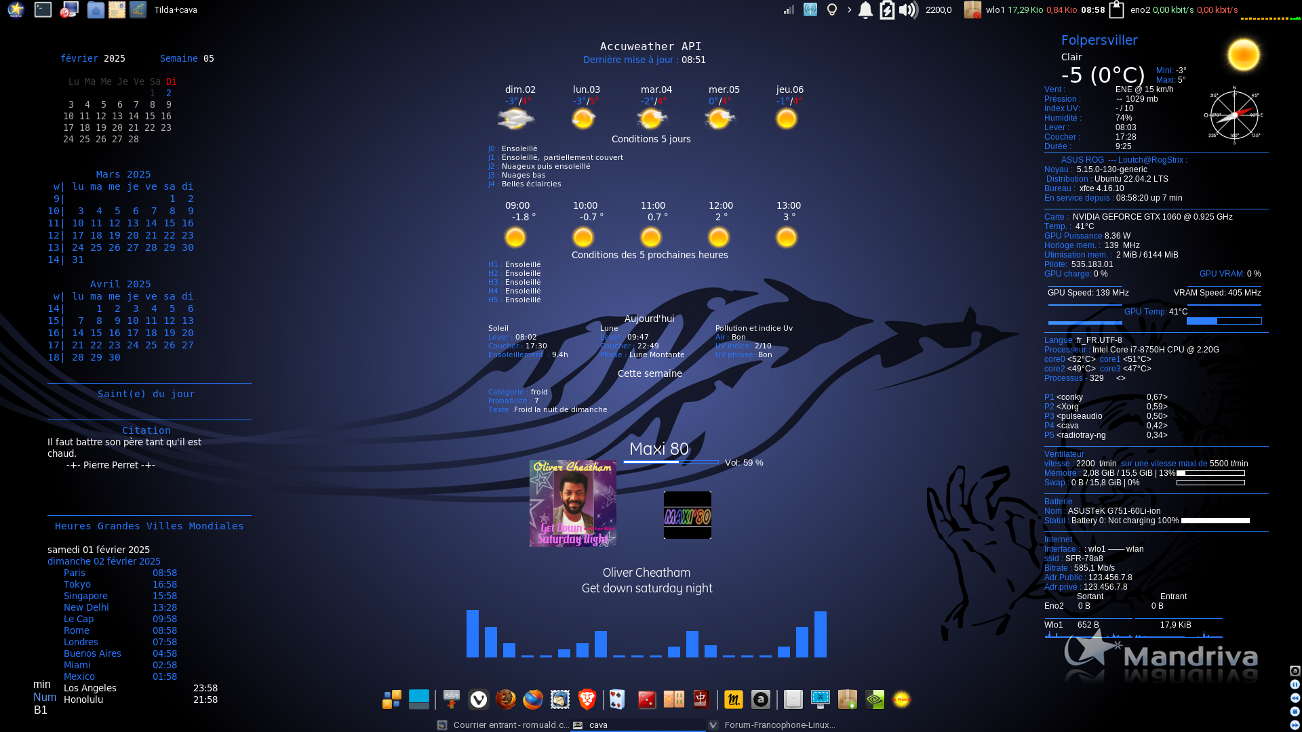The image size is (1302, 732).
Task: Launch Firefox from the dock
Action: 533,699
